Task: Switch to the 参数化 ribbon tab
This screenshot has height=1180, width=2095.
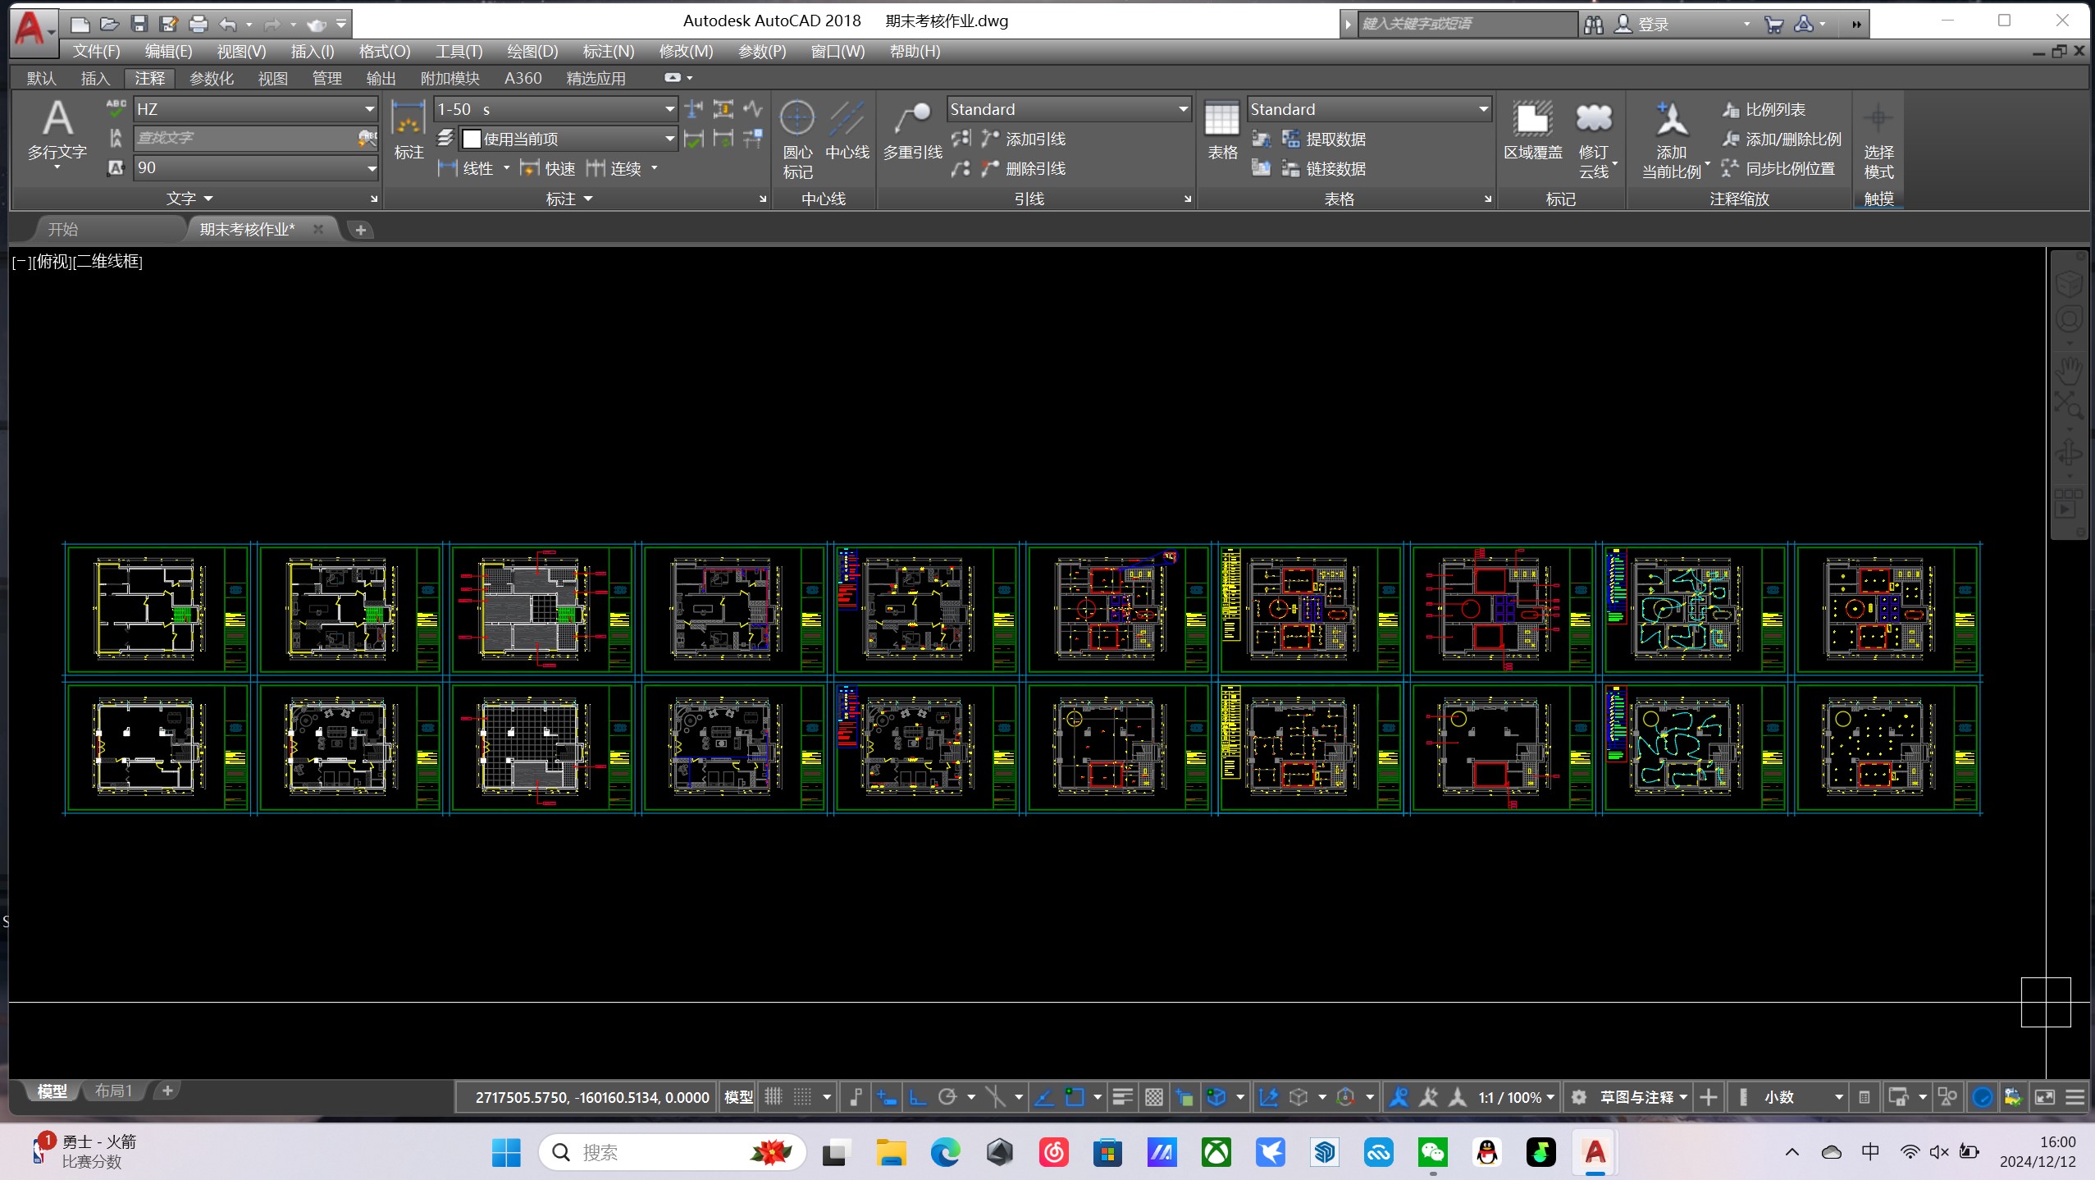Action: (212, 78)
